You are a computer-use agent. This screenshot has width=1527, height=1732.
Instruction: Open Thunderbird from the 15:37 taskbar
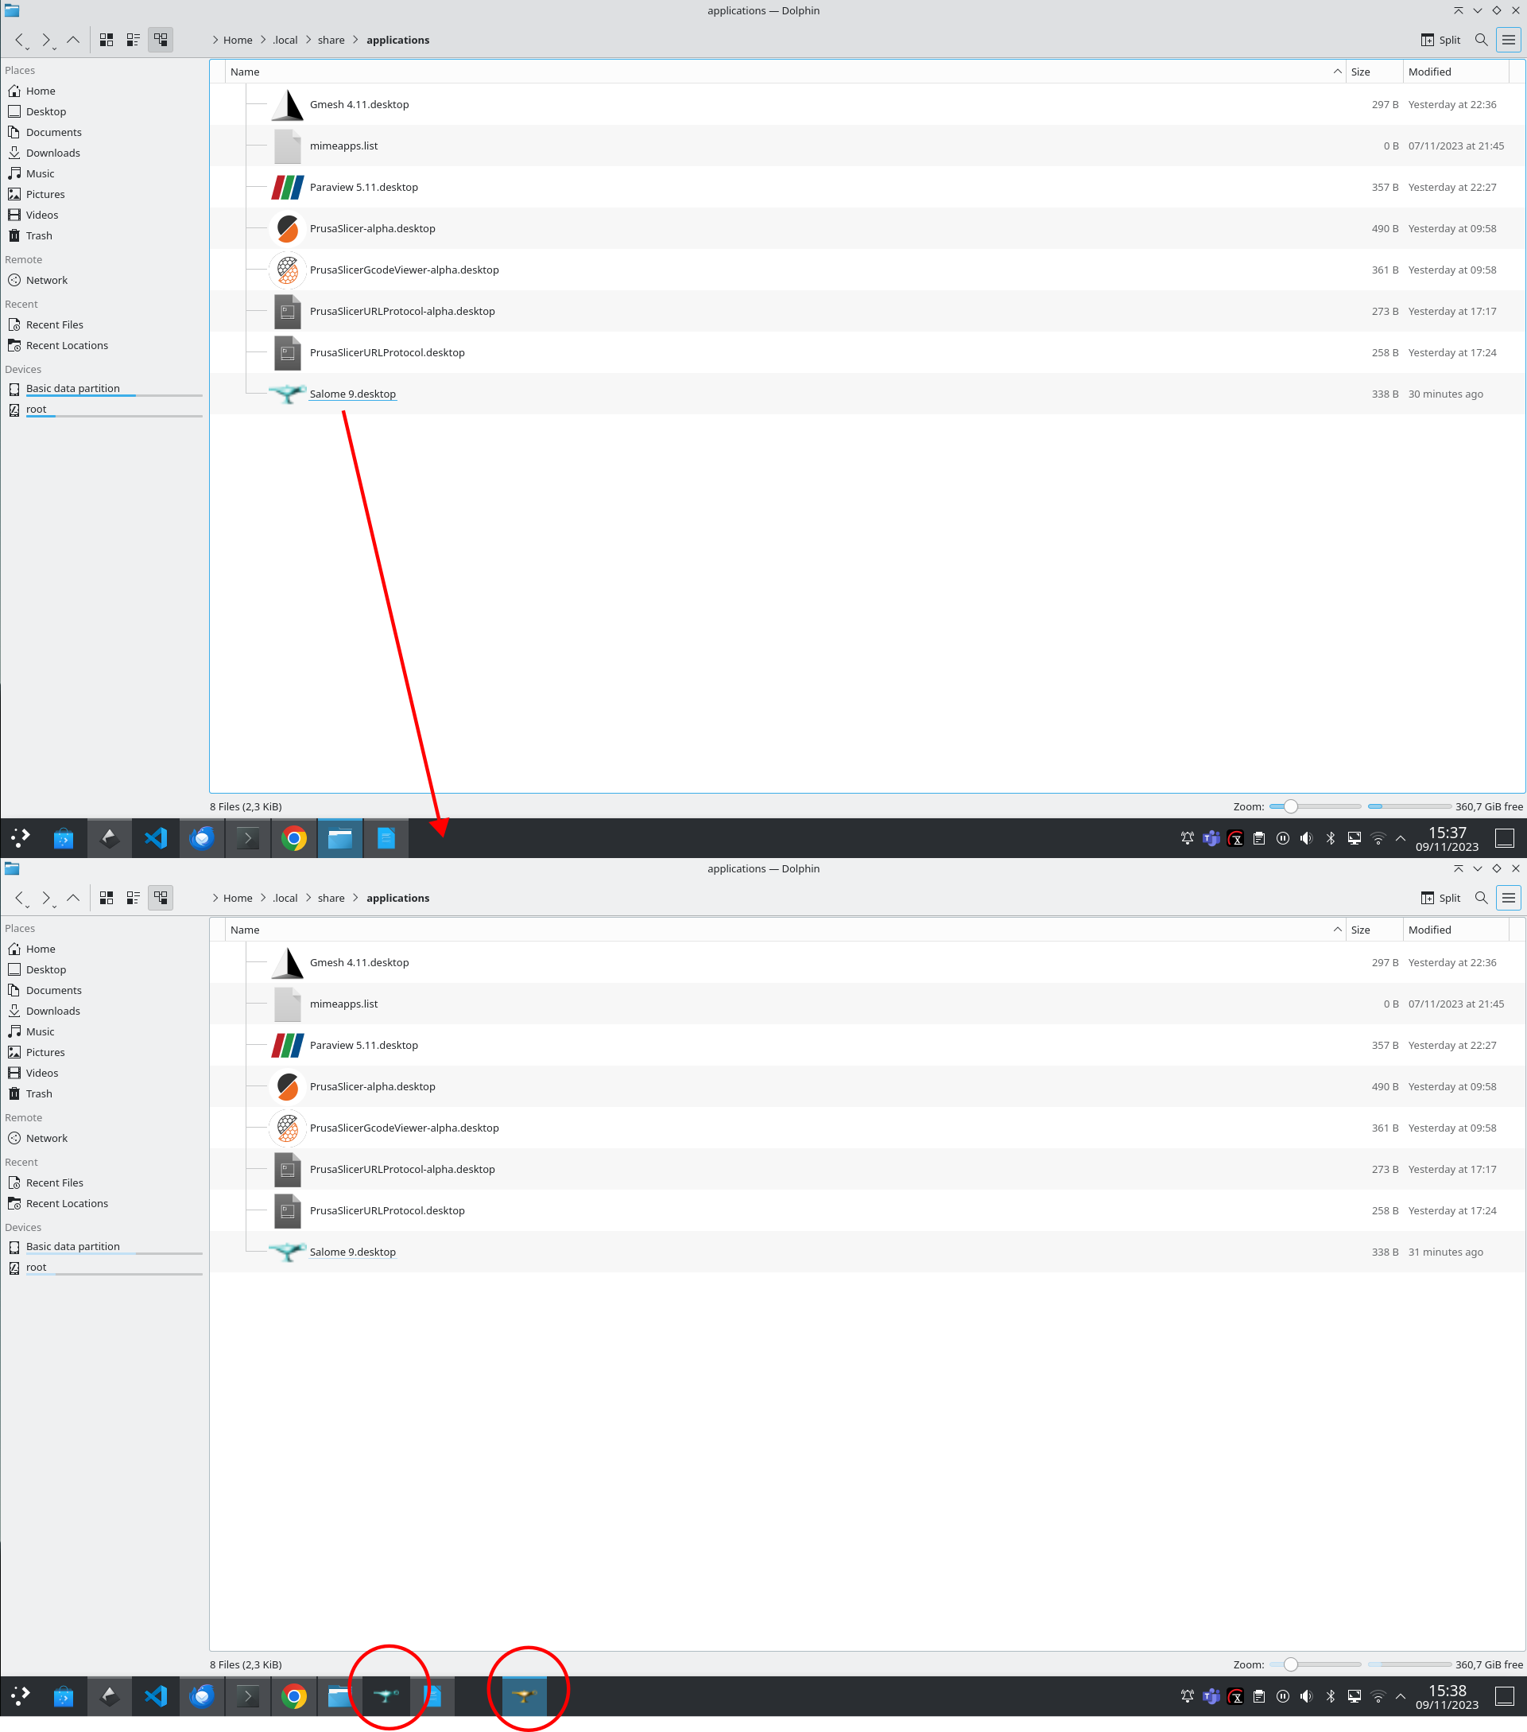tap(202, 839)
